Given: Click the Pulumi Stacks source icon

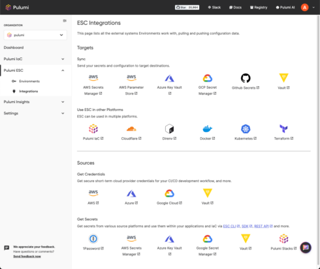Looking at the screenshot, I should coord(283,239).
